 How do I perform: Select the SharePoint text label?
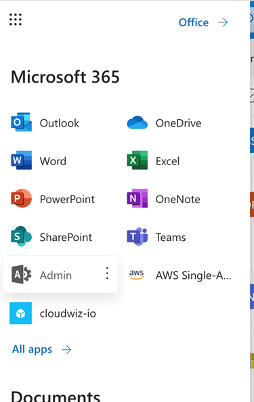pyautogui.click(x=66, y=237)
